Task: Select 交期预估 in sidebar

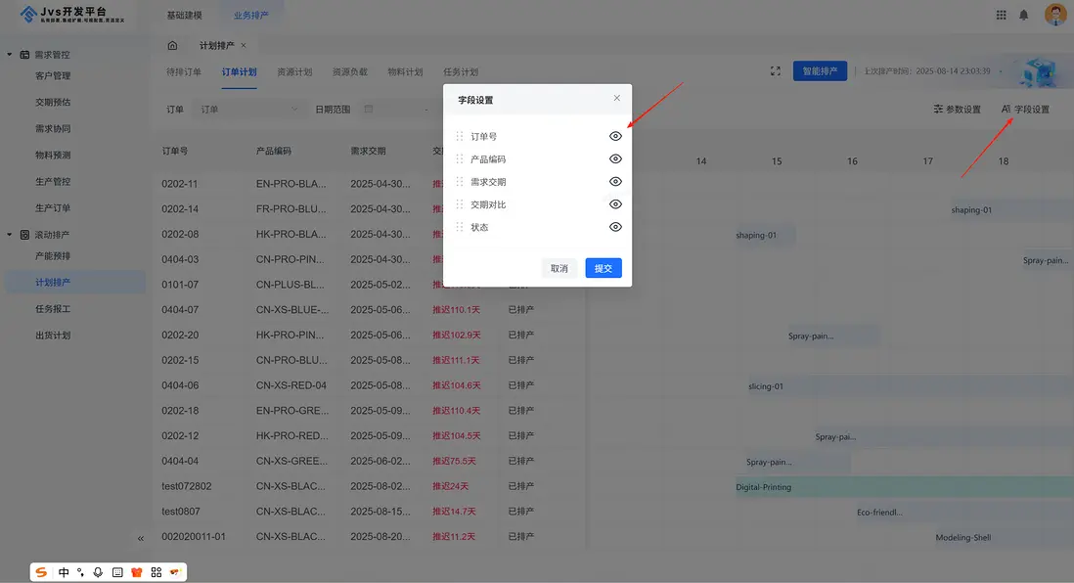Action: coord(53,102)
